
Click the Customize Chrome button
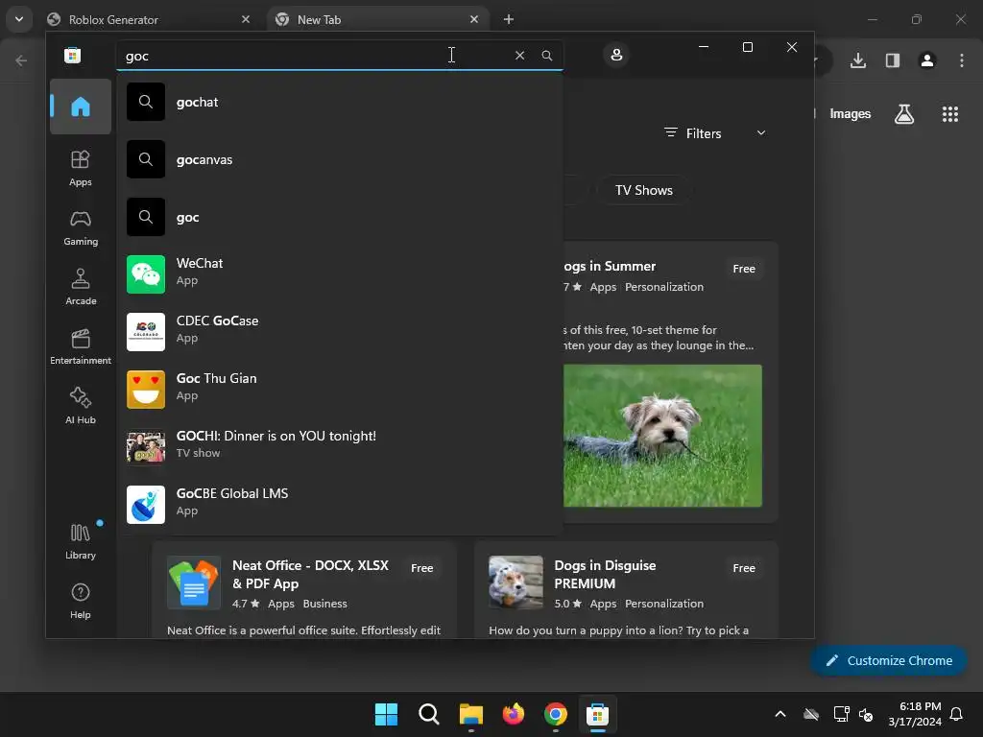pyautogui.click(x=889, y=660)
